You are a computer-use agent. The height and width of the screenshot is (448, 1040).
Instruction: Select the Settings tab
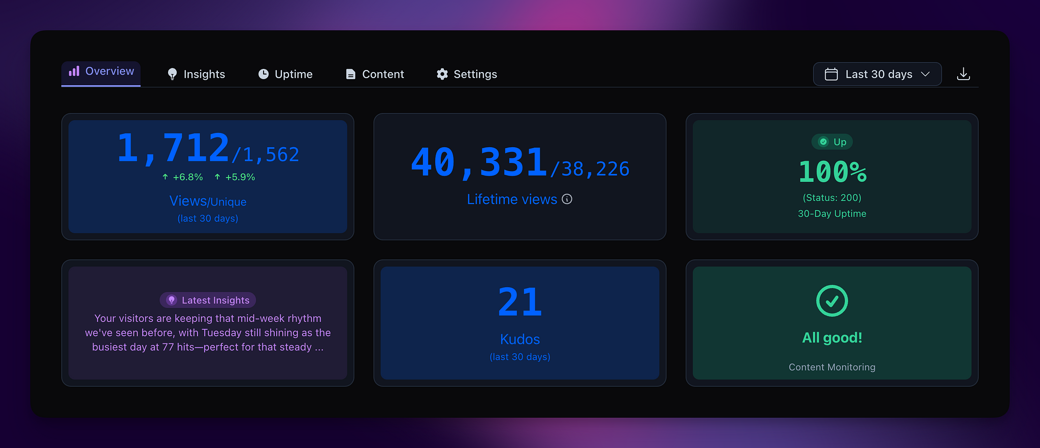(x=467, y=74)
